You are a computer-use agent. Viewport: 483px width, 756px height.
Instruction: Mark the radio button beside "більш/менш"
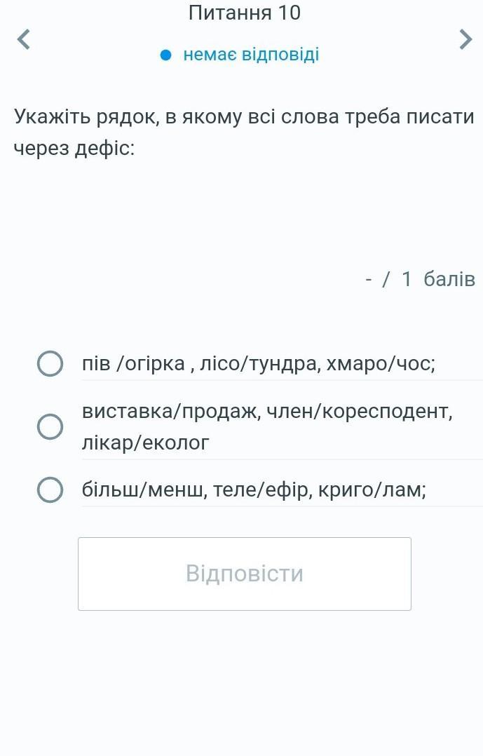point(50,490)
